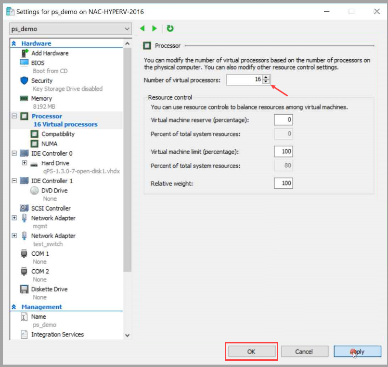Click the Cancel button

[x=304, y=352]
